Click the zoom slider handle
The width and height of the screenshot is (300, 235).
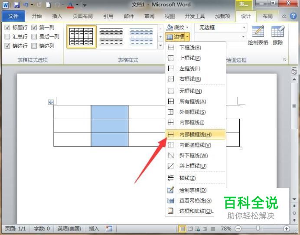[x=258, y=228]
